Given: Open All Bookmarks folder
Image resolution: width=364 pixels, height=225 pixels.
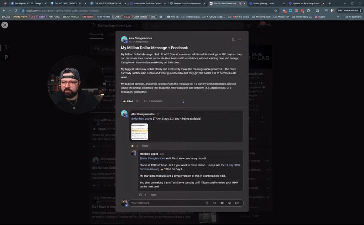Looking at the screenshot, I should coord(353,17).
